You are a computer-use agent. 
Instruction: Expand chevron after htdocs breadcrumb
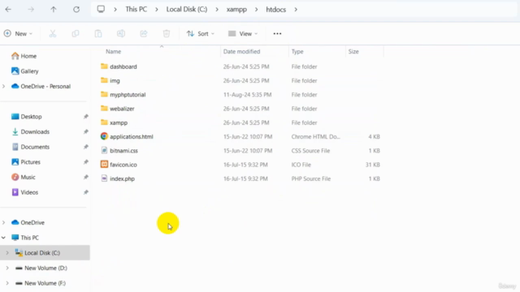[296, 9]
